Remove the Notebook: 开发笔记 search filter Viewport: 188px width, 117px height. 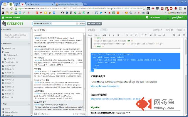coord(51,23)
